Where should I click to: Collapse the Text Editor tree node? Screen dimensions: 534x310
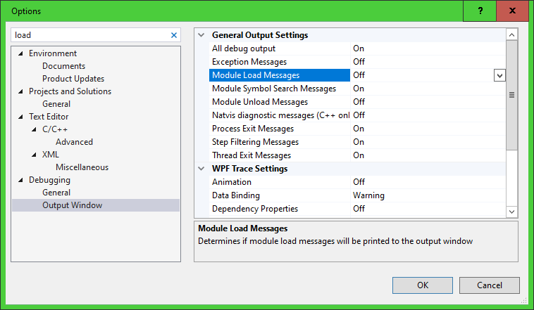(x=20, y=117)
